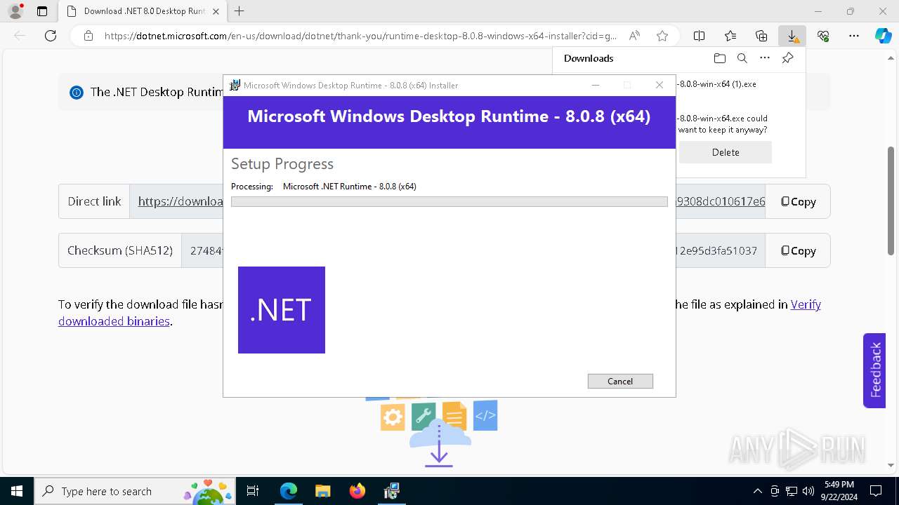
Task: Copy the Checksum SHA512 value
Action: pos(798,250)
